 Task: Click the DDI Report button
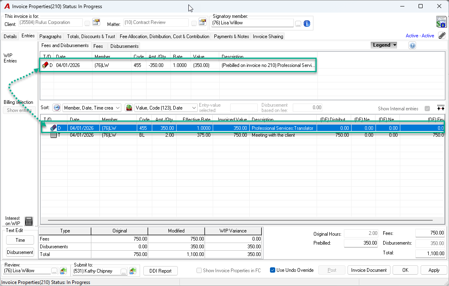(160, 271)
